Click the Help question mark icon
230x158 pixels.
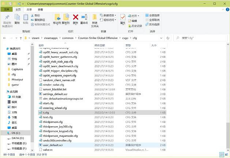(227, 10)
